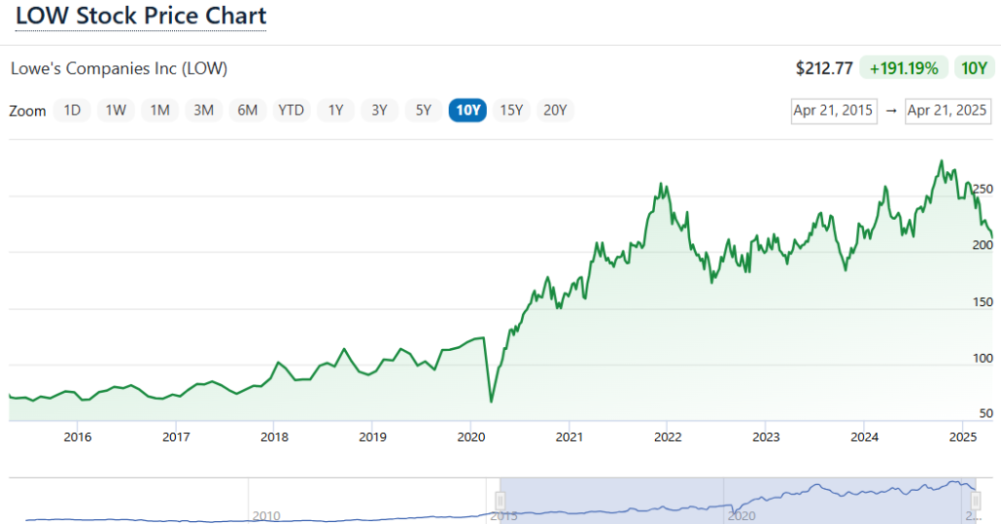Select the 5Y zoom range

424,110
